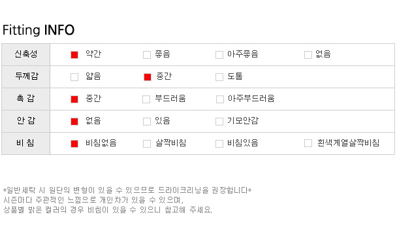
Task: Tick the 아주부드러움 checkbox
Action: (220, 99)
